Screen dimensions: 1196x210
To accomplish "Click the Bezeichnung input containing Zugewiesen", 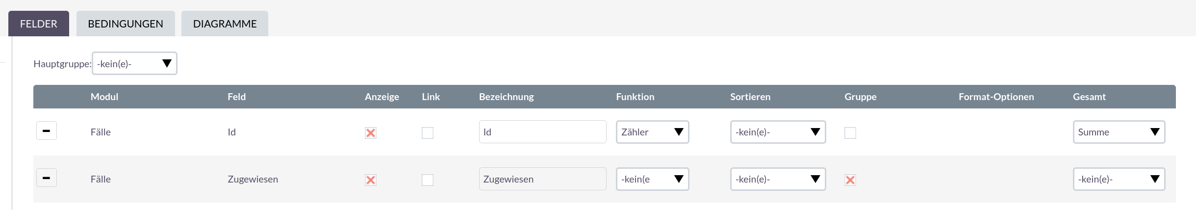I will 542,179.
